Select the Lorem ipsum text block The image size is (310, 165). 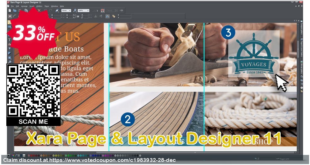pos(58,74)
